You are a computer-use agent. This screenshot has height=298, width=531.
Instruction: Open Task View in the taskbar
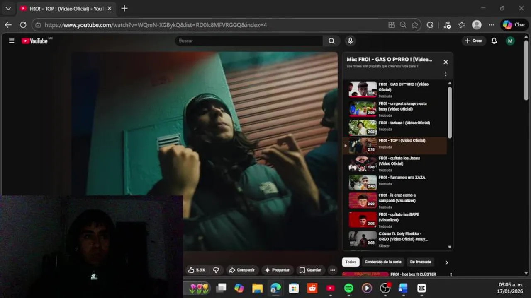tap(222, 288)
